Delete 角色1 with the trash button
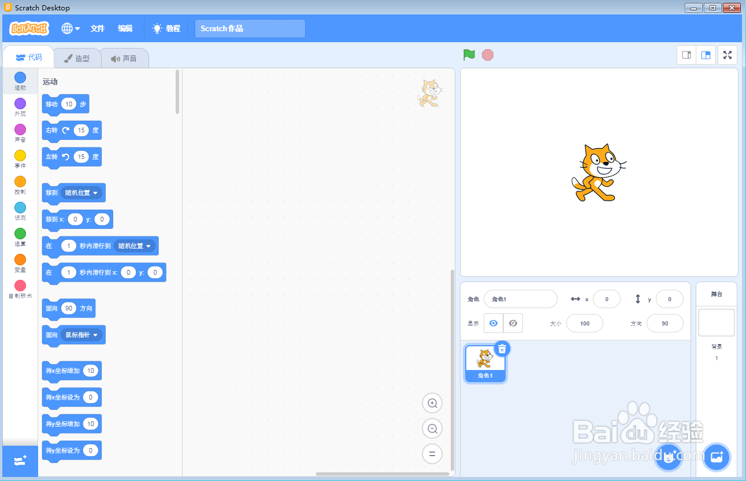 (x=502, y=348)
